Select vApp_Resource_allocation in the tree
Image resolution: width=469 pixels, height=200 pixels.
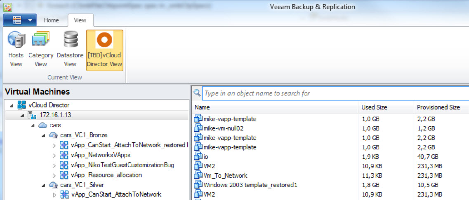(x=106, y=175)
